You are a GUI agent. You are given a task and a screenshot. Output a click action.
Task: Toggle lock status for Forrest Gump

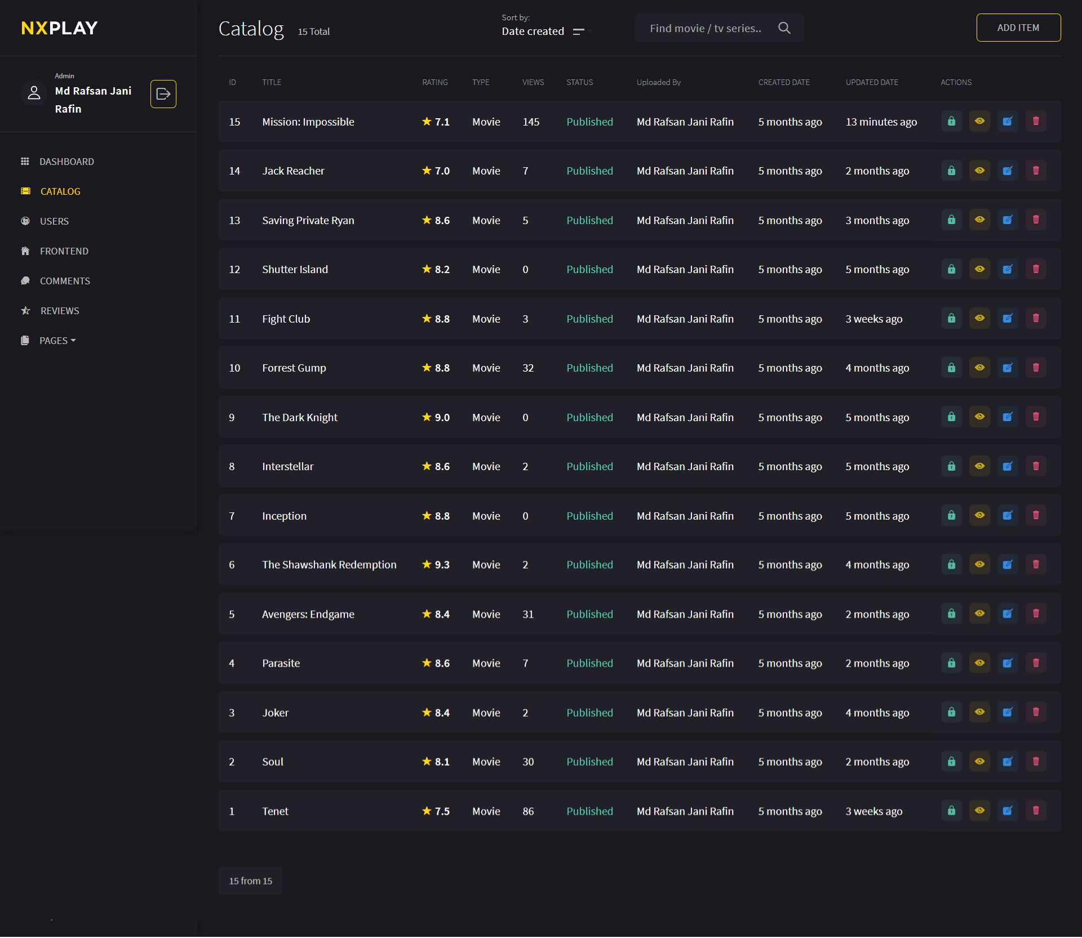[951, 368]
